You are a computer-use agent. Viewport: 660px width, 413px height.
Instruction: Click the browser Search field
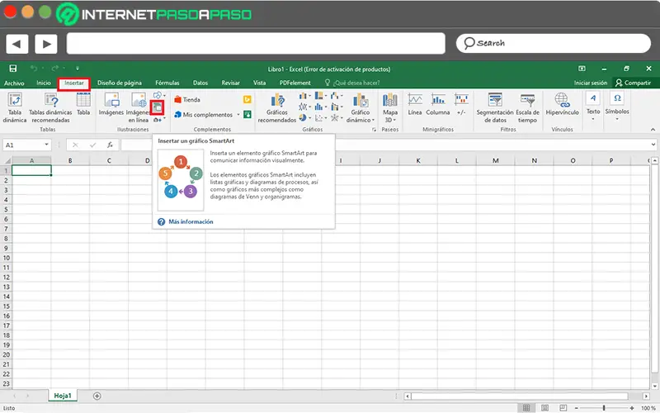pyautogui.click(x=553, y=44)
